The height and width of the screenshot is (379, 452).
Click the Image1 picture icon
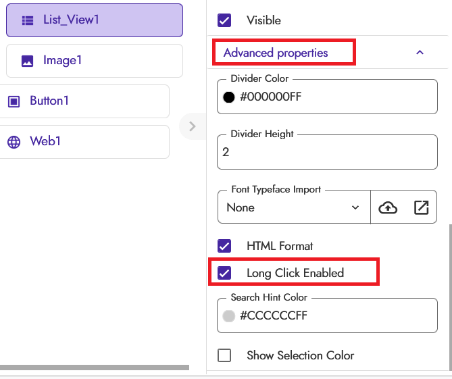(x=28, y=61)
